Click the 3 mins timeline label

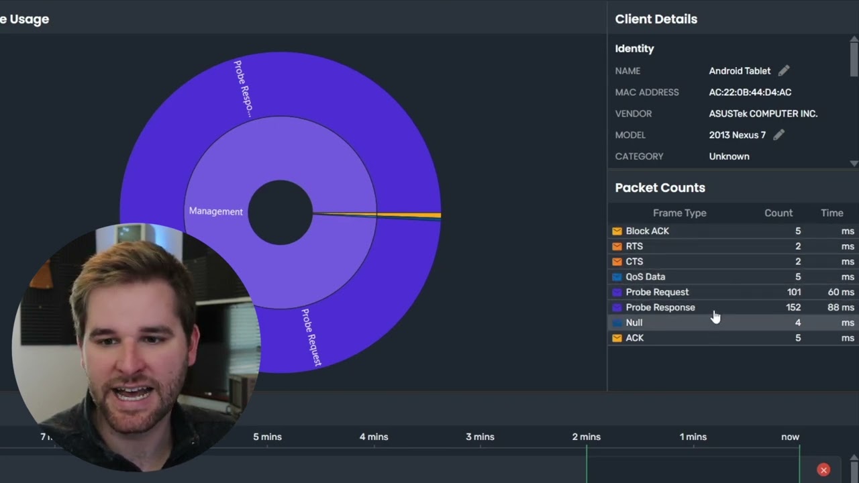point(480,437)
